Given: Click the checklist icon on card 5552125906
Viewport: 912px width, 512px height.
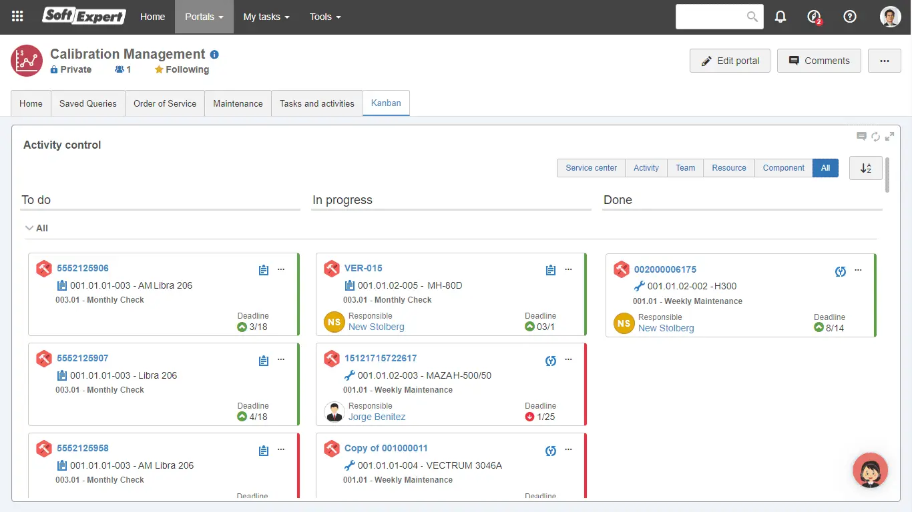Looking at the screenshot, I should point(264,270).
